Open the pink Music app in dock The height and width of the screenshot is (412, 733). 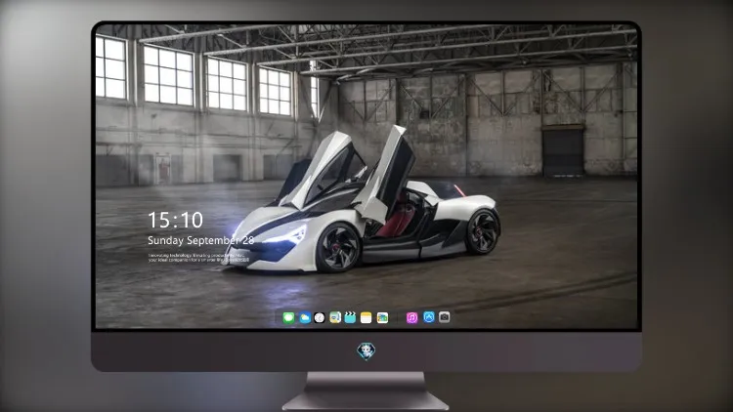411,318
